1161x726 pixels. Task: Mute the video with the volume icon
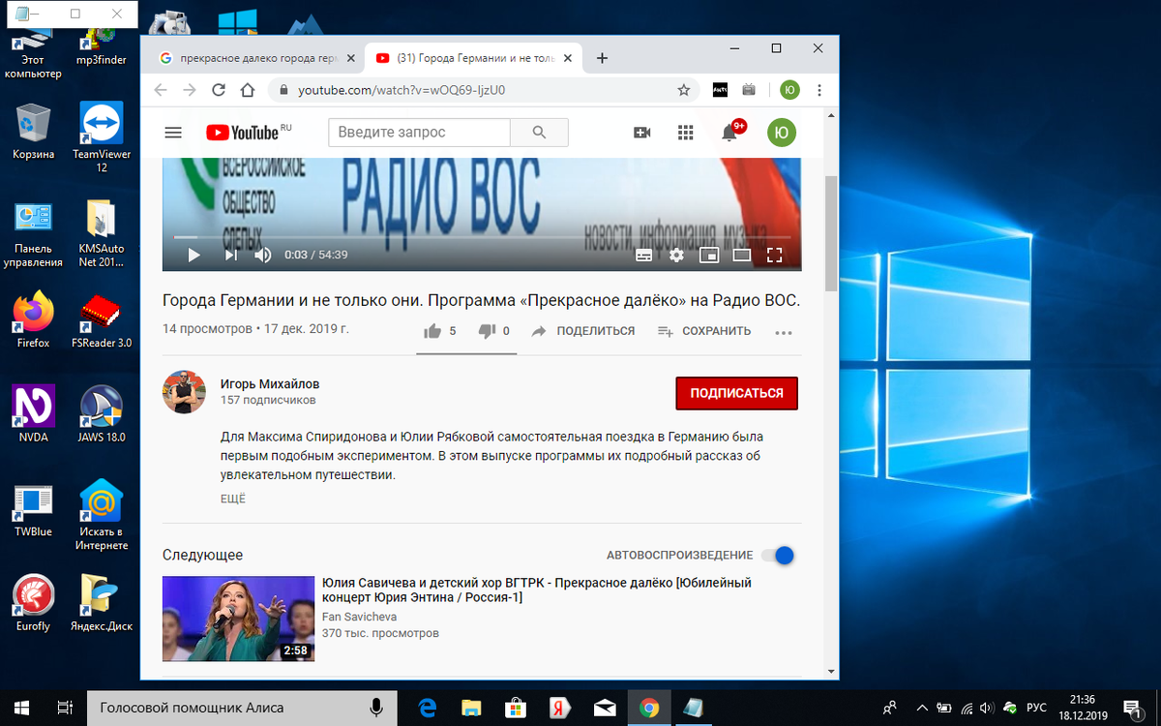click(x=262, y=255)
